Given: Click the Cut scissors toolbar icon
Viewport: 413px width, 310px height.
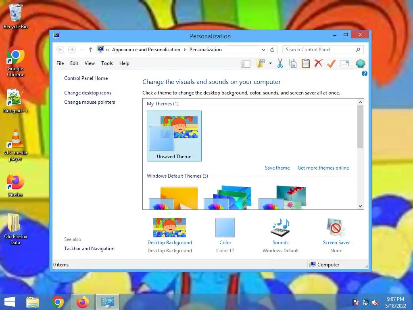Looking at the screenshot, I should click(280, 63).
